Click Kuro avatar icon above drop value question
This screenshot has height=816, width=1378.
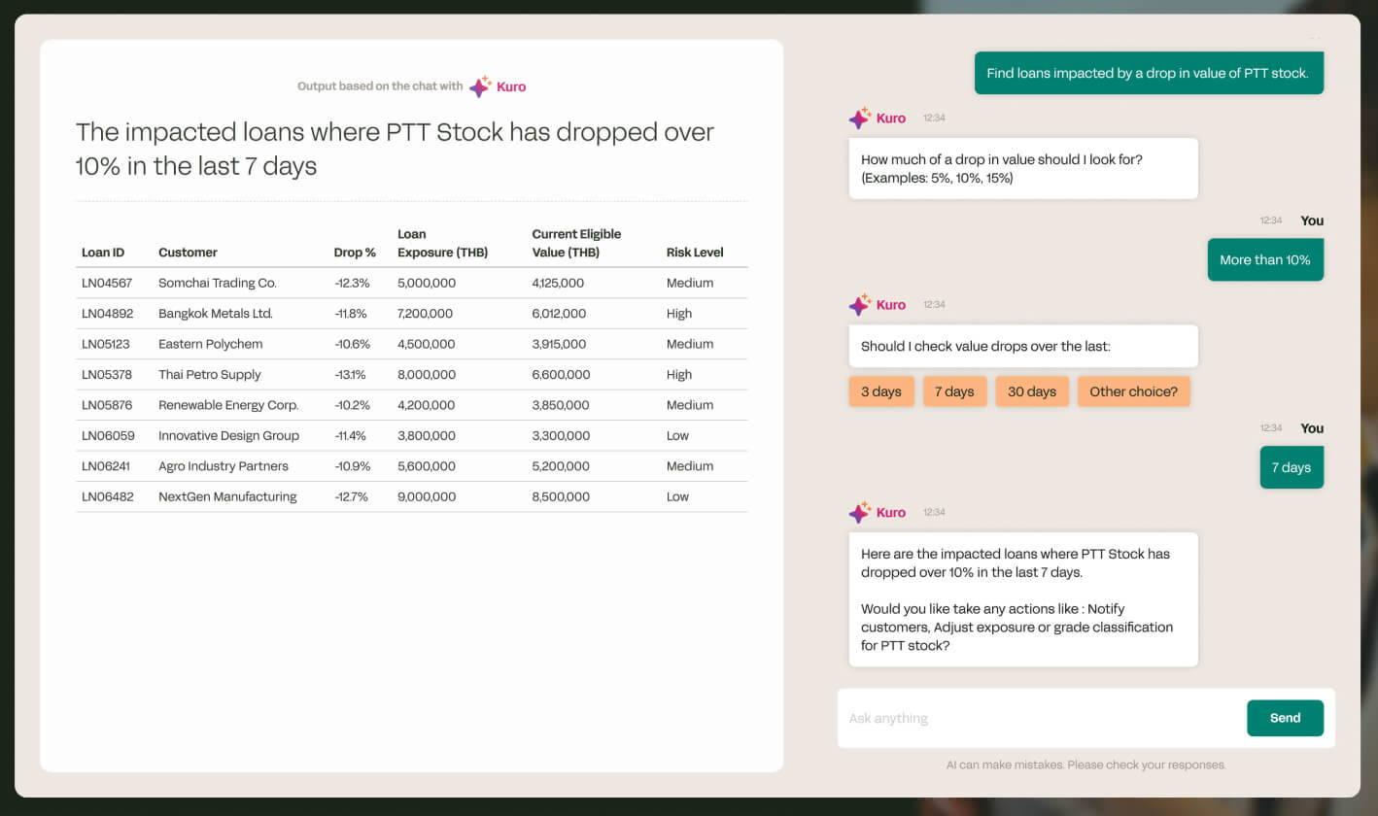click(859, 119)
